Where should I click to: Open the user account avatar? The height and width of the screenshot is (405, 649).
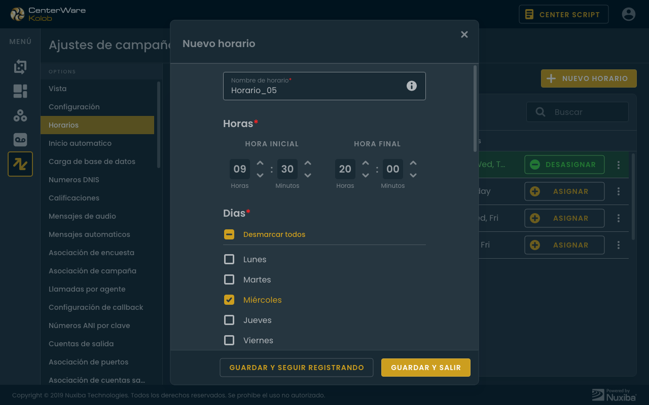[629, 14]
